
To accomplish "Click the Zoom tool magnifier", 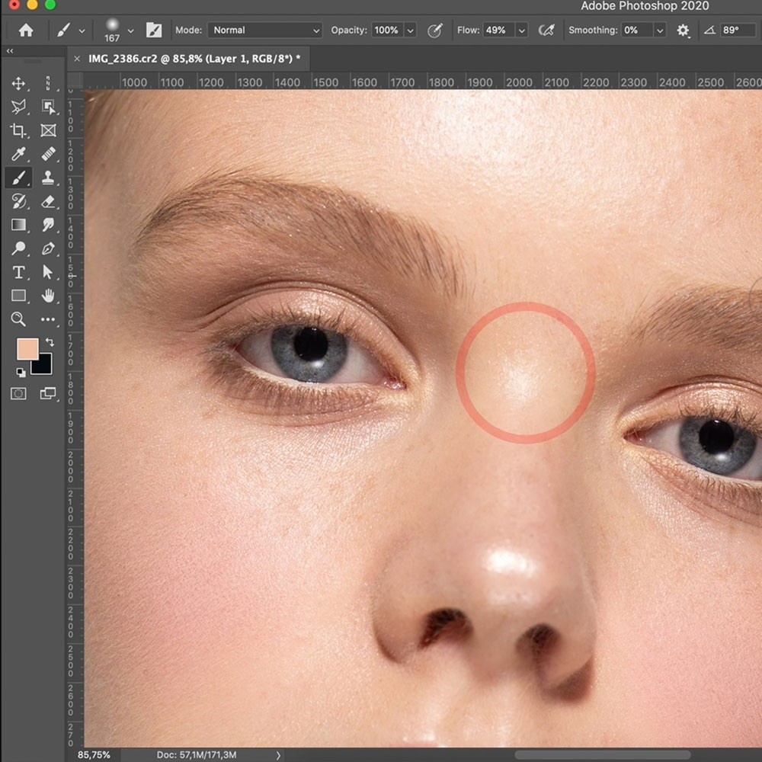I will tap(18, 319).
